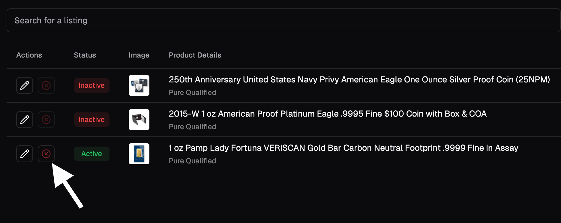The height and width of the screenshot is (223, 561).
Task: Toggle the Inactive badge on the Platinum Eagle row
Action: (91, 119)
